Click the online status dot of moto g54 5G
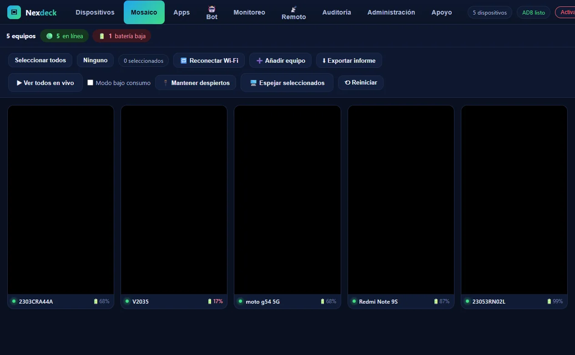The height and width of the screenshot is (355, 575). tap(240, 301)
